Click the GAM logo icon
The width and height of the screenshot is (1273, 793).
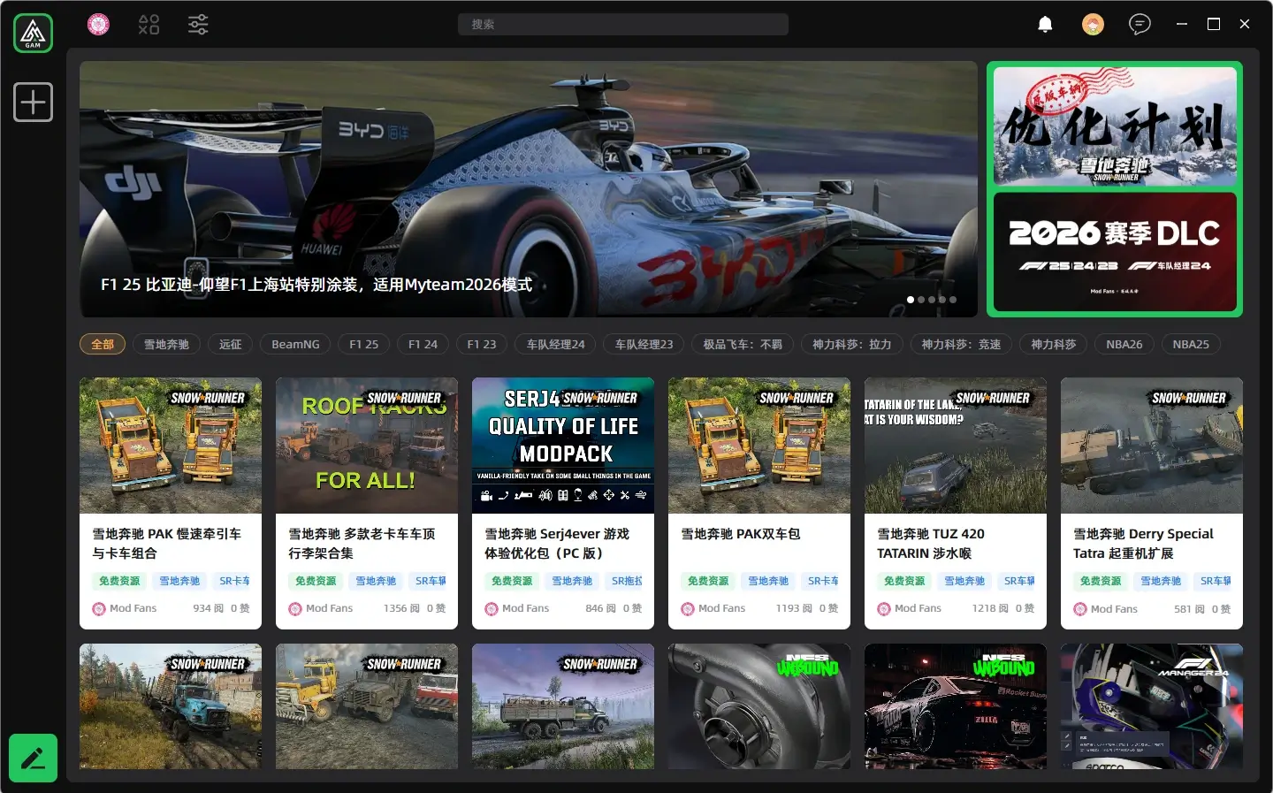coord(33,33)
